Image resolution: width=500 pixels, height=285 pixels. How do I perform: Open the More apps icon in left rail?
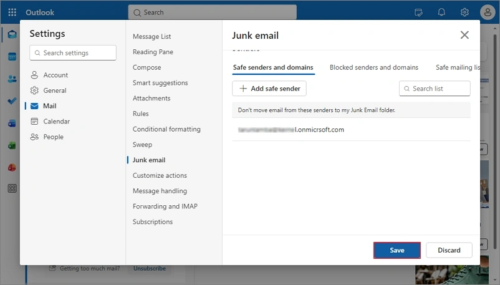(x=12, y=188)
